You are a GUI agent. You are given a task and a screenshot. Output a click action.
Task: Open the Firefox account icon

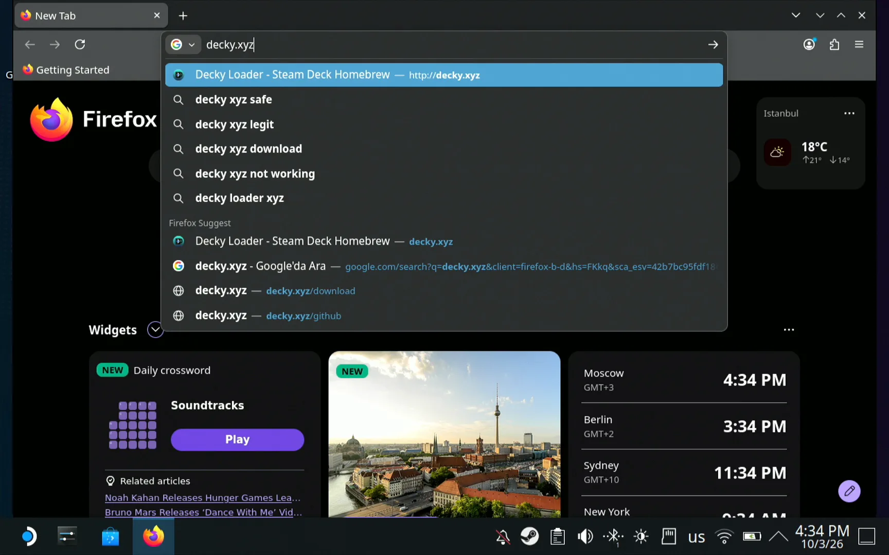pos(809,45)
